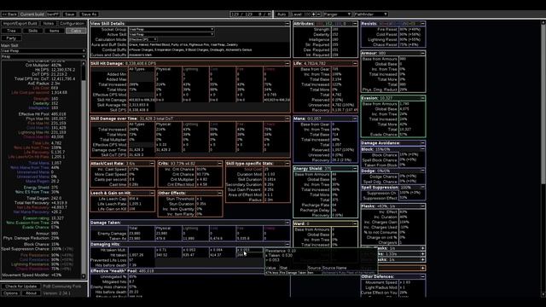Collapse the Attributes section
This screenshot has height=307, width=546.
tap(355, 24)
